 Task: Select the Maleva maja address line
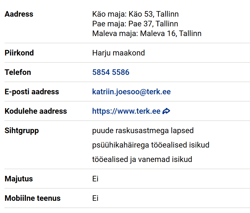(147, 34)
